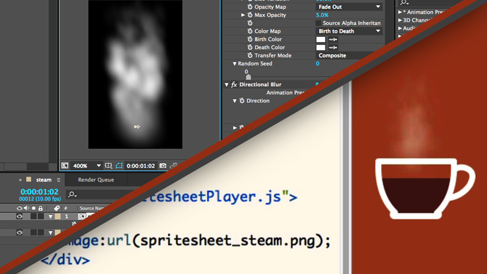Click layer 1 label color square
The image size is (487, 274).
click(x=58, y=217)
